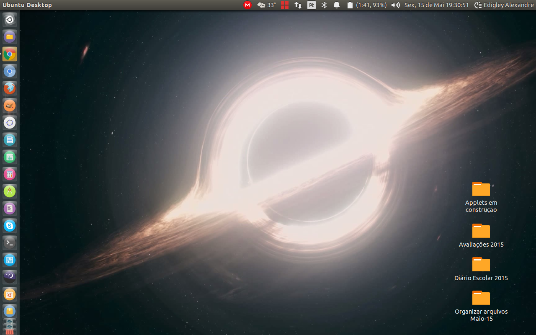Open the Files manager in the launcher
The width and height of the screenshot is (536, 335).
point(10,37)
